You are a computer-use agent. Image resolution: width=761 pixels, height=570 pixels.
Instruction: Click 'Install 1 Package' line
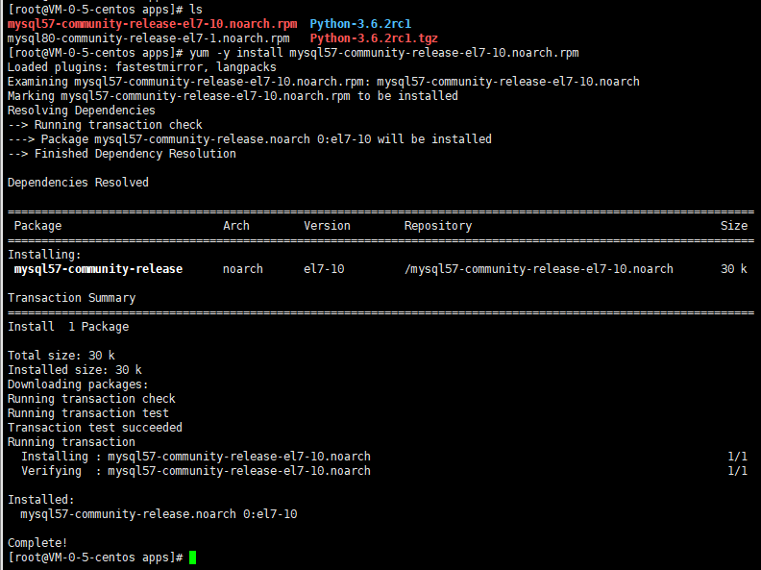pos(68,327)
